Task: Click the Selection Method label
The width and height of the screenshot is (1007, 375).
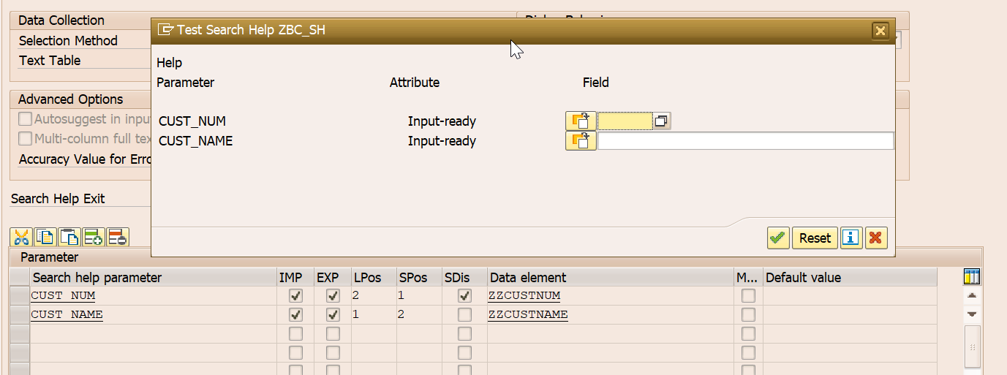Action: (x=68, y=41)
